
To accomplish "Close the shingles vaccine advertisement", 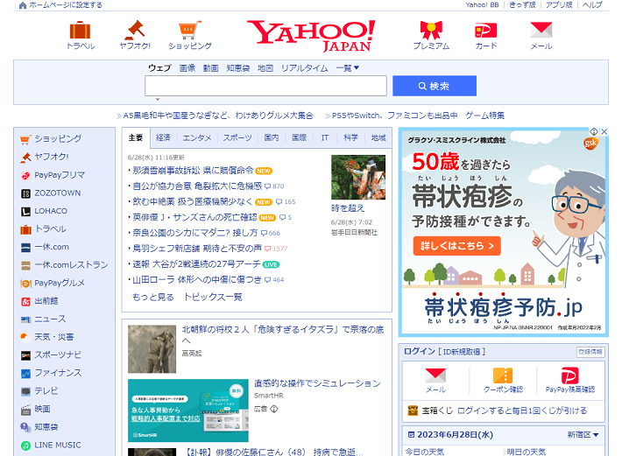I will [604, 131].
